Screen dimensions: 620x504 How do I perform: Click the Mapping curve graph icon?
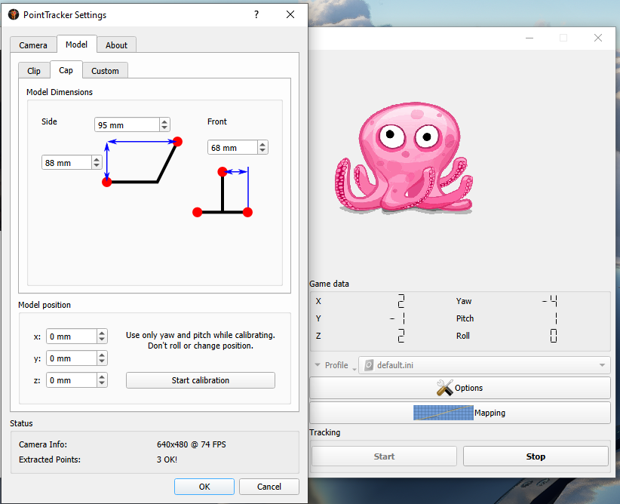[443, 413]
